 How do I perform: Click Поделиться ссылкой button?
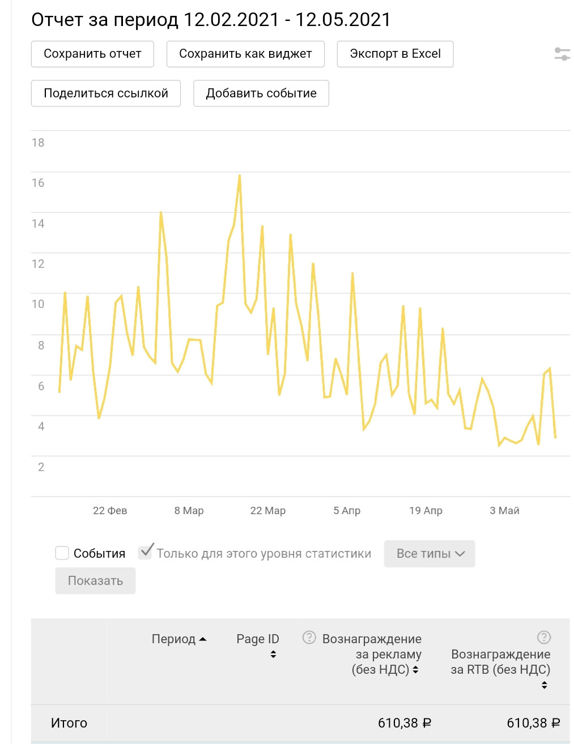point(106,93)
